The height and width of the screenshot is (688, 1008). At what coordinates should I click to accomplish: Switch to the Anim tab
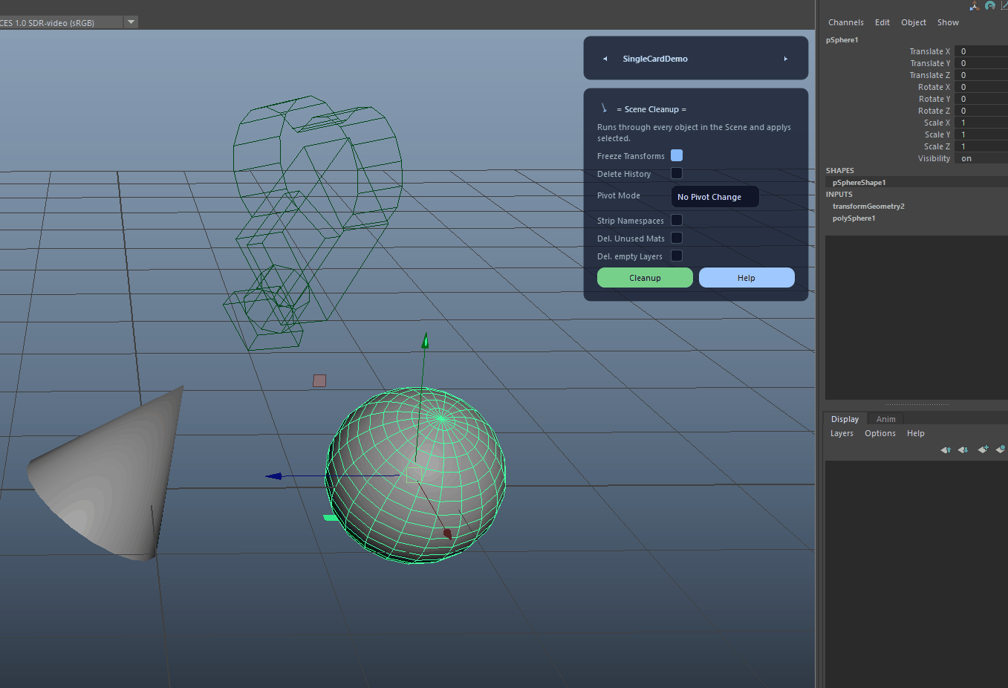pos(885,419)
